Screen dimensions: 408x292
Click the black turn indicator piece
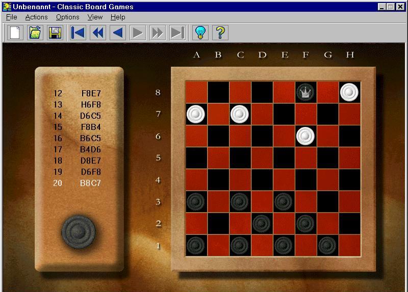[79, 232]
